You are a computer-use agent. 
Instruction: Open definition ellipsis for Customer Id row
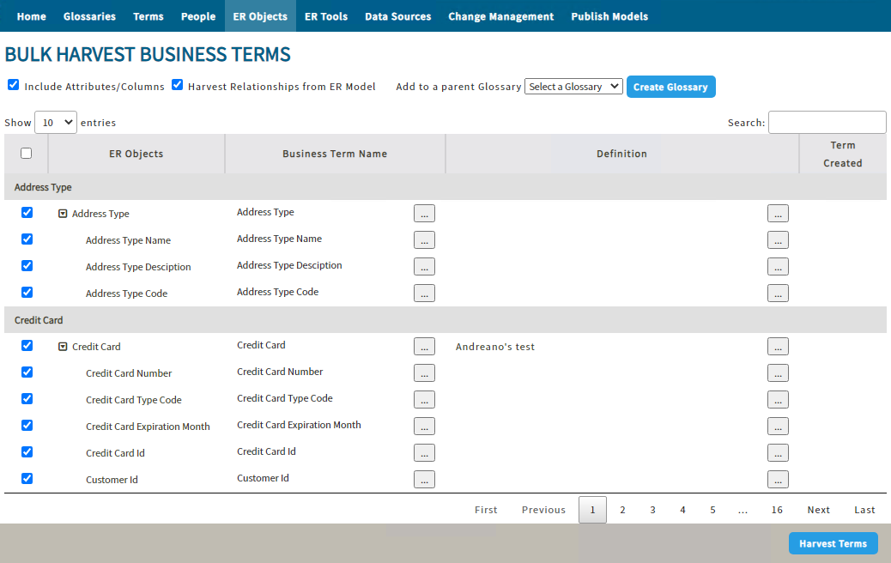click(778, 480)
